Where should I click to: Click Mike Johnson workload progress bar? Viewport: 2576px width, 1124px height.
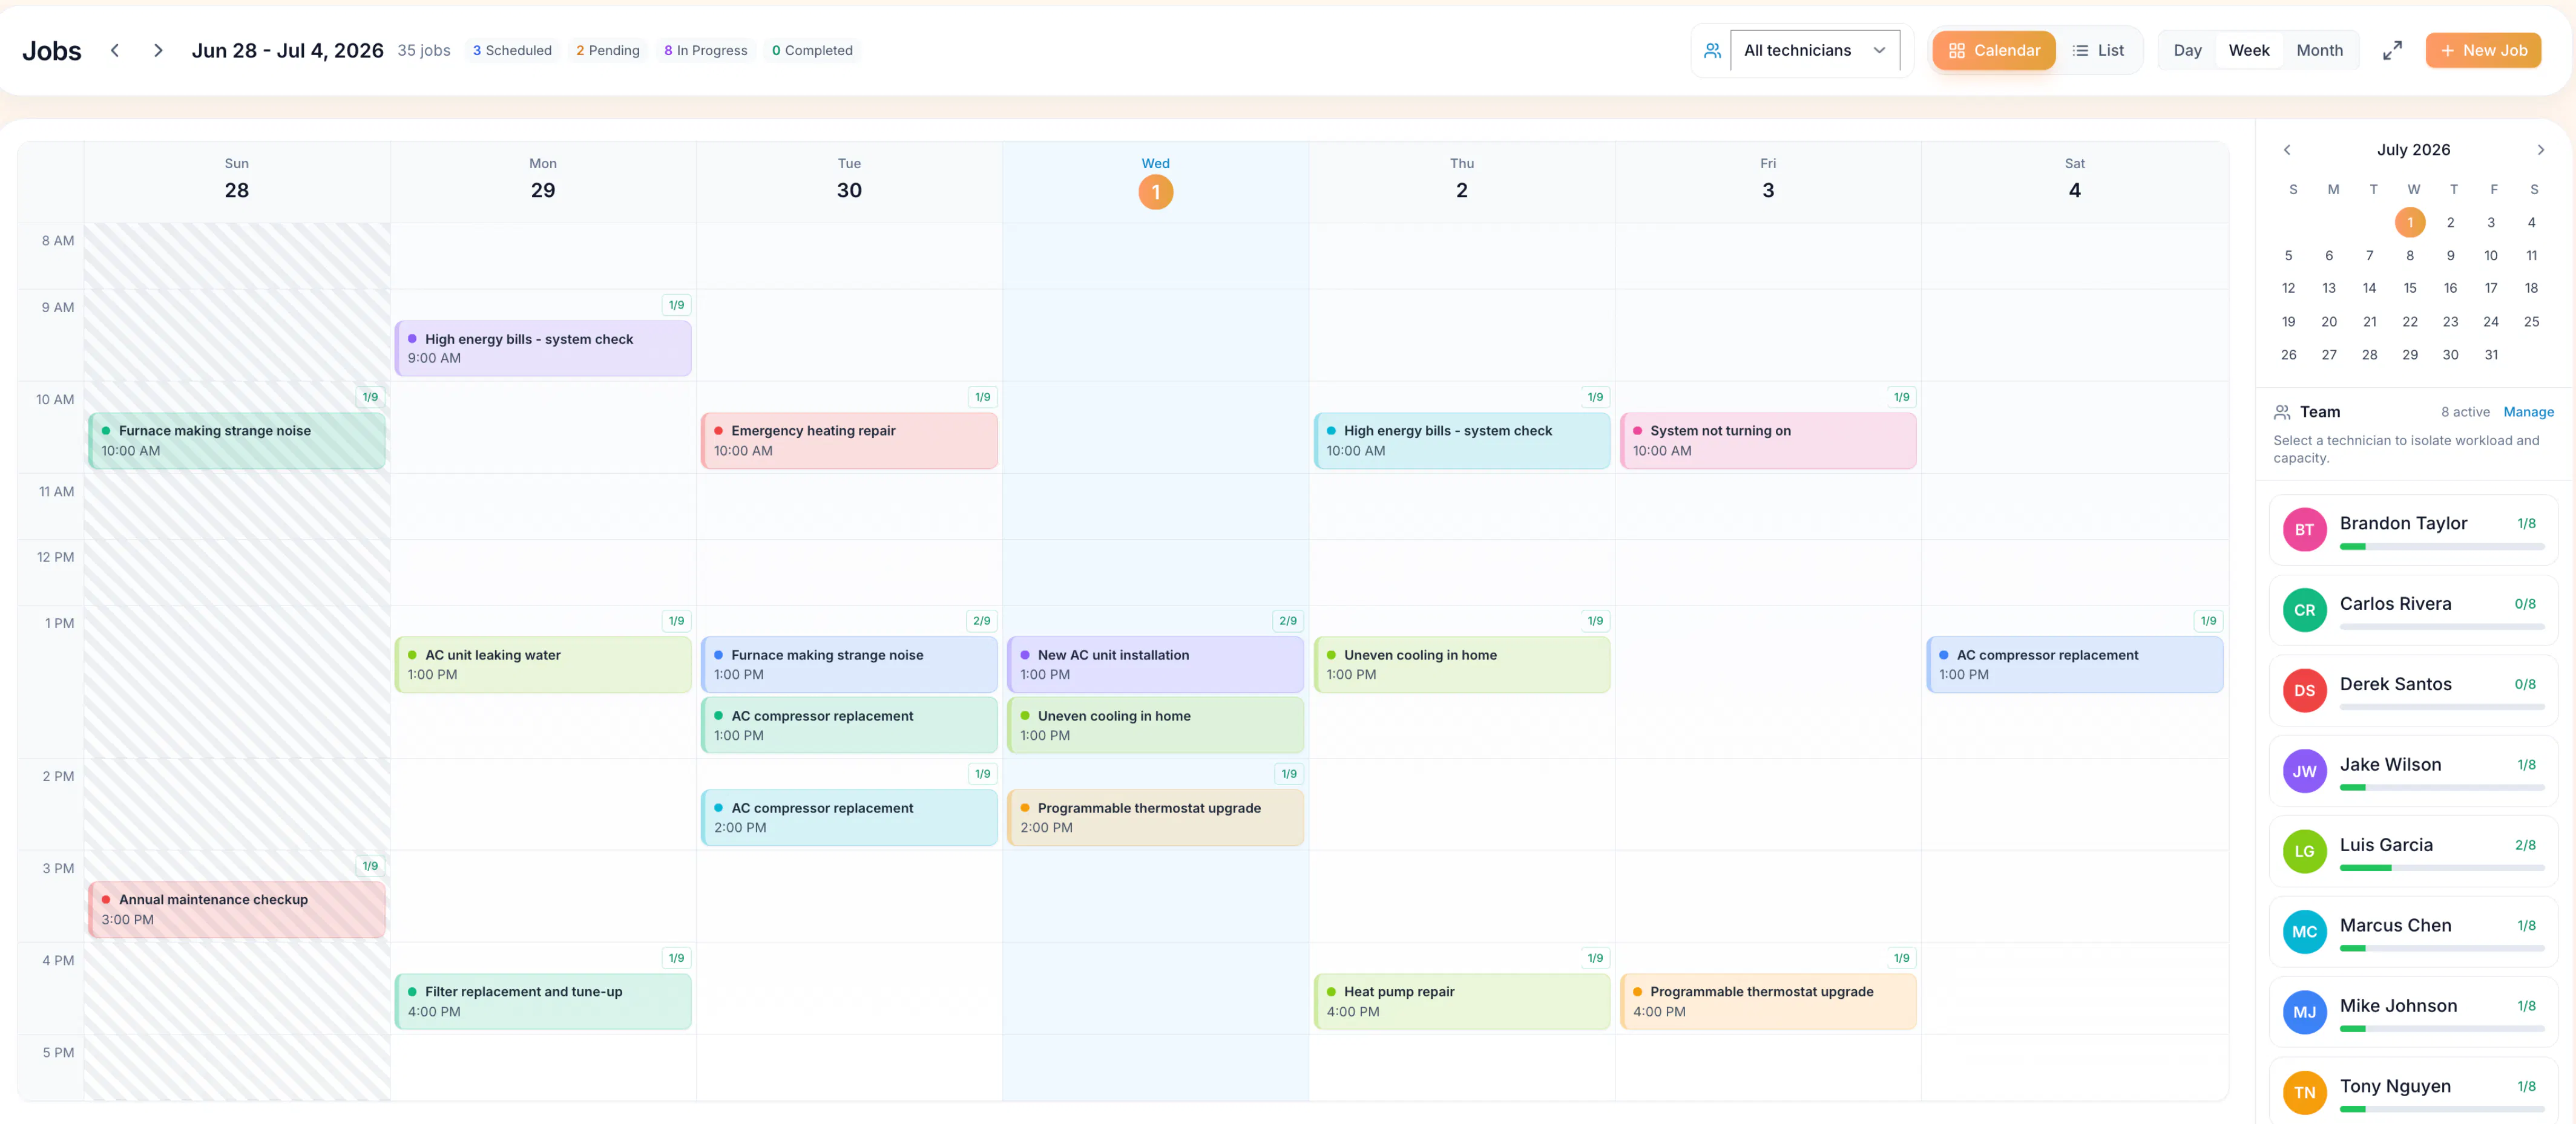point(2441,1029)
